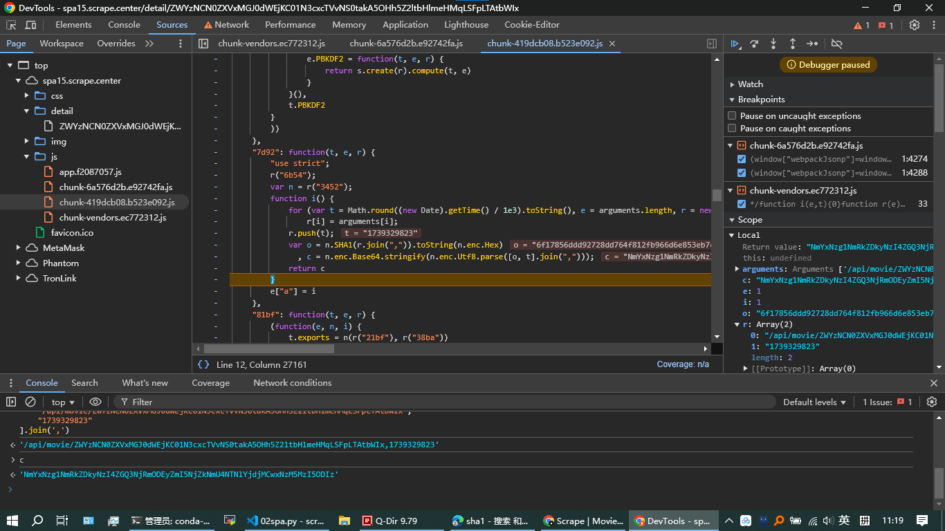Toggle device toolbar icon
Screen dimensions: 945x531
point(30,25)
